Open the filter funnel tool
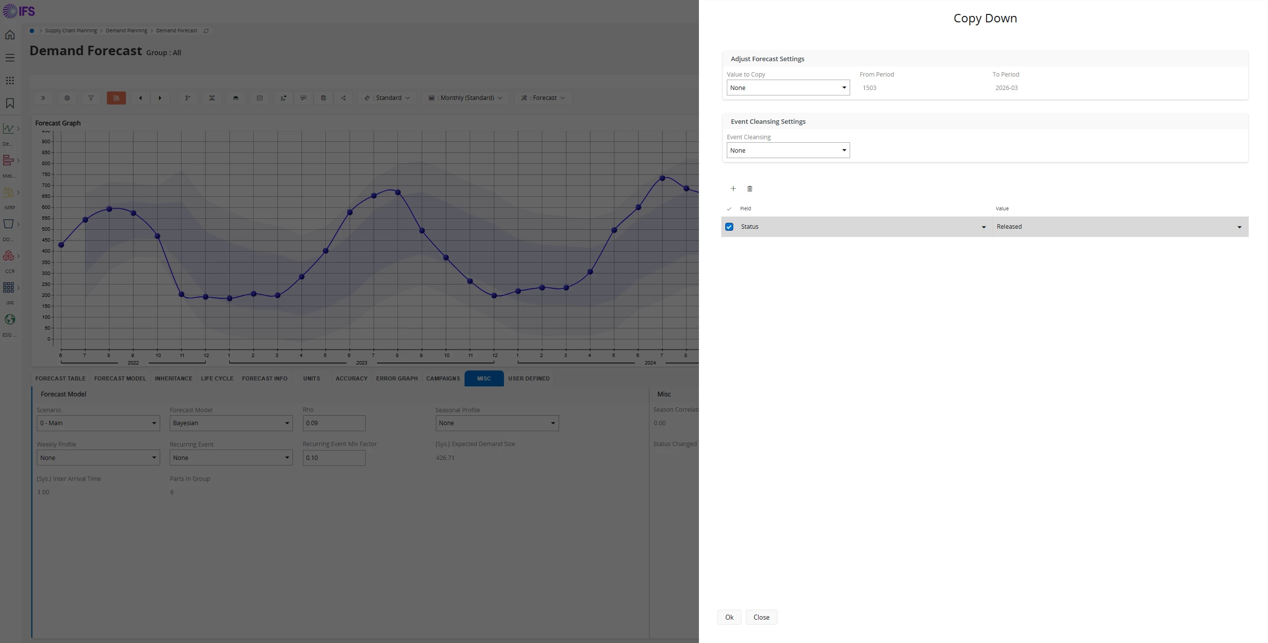The width and height of the screenshot is (1268, 643). click(91, 98)
